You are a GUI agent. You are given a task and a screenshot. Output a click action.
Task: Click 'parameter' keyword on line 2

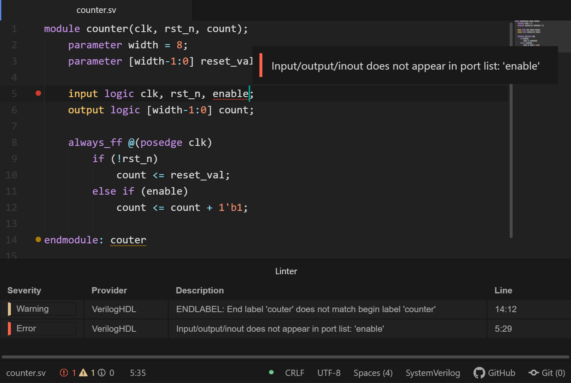(x=96, y=45)
